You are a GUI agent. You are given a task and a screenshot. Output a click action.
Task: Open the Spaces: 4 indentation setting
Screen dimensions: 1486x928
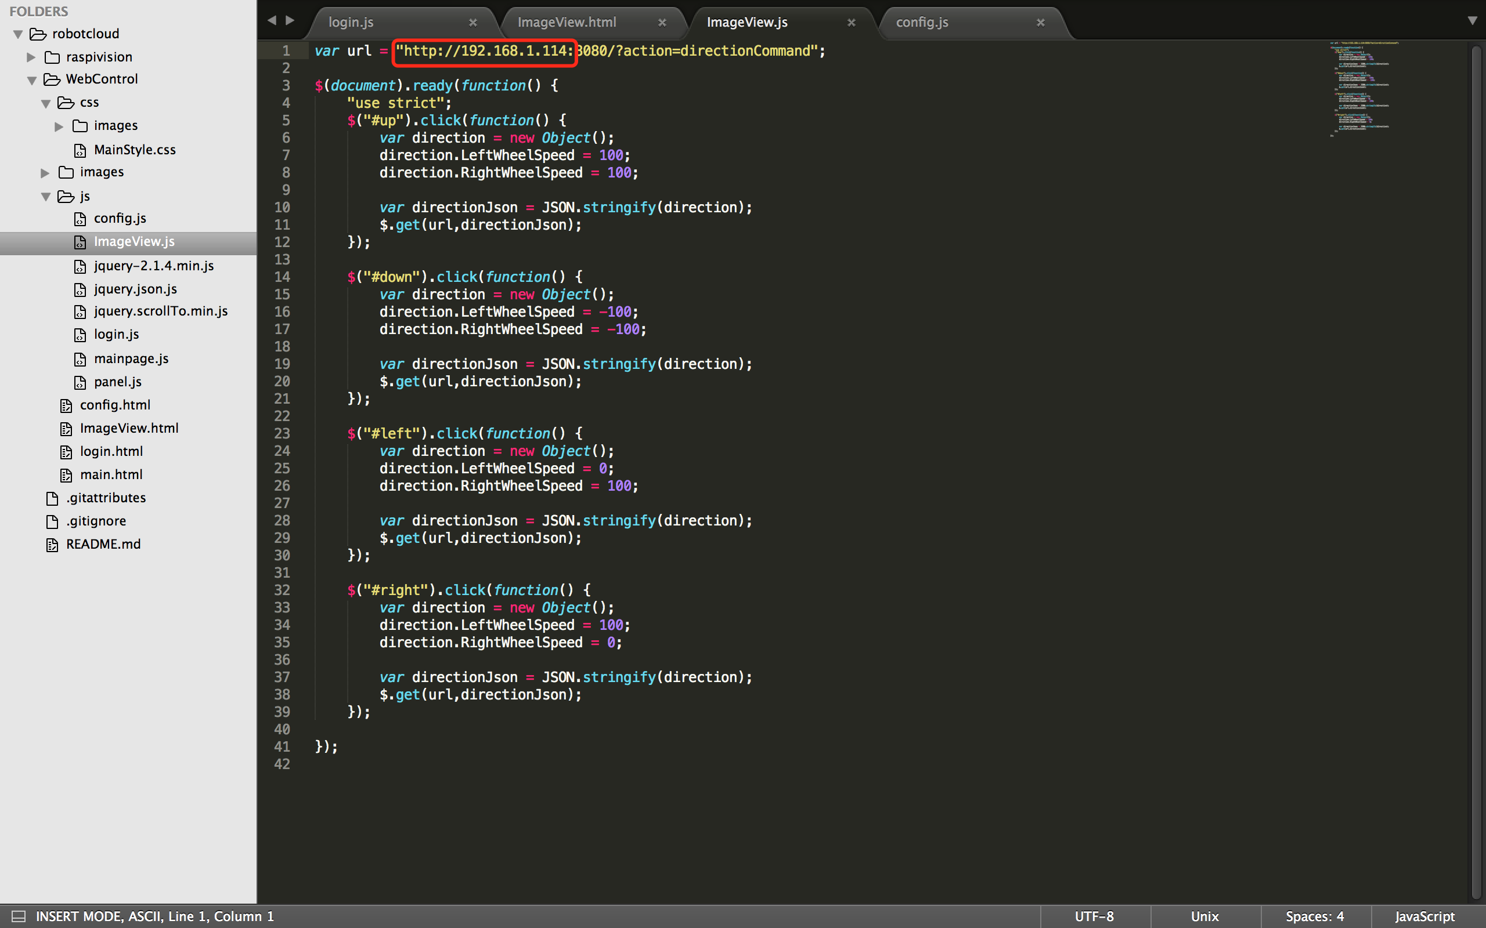pos(1314,916)
